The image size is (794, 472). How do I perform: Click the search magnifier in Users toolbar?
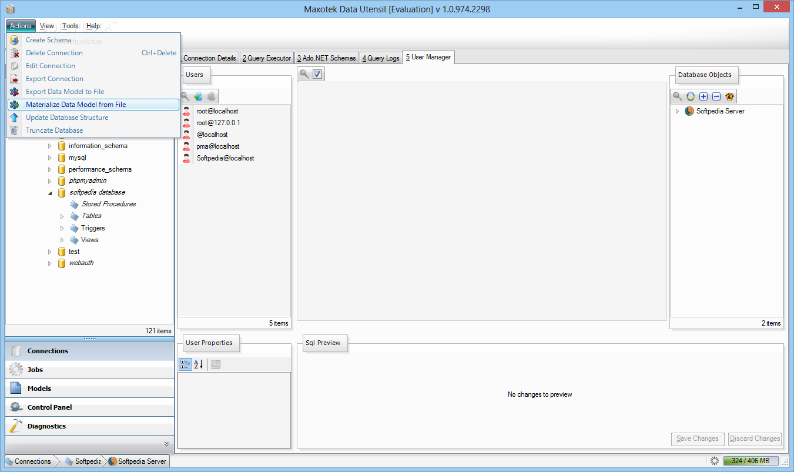pyautogui.click(x=185, y=96)
